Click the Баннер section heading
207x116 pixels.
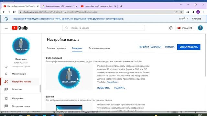49,97
